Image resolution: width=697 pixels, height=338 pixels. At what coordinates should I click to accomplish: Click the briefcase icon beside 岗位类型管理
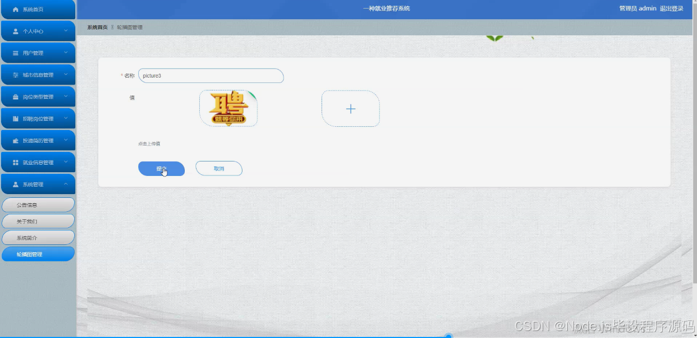pos(15,97)
